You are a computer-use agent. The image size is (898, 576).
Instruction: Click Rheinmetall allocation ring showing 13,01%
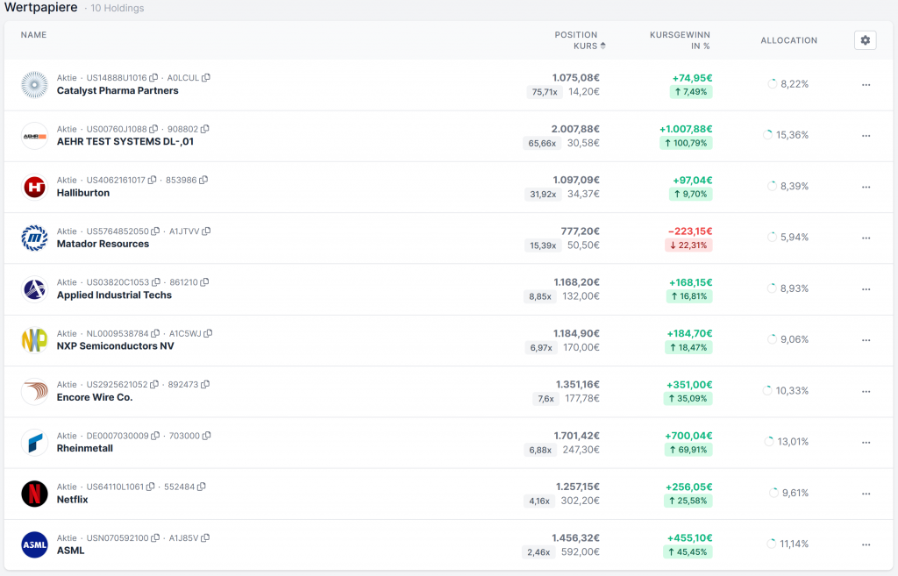769,442
